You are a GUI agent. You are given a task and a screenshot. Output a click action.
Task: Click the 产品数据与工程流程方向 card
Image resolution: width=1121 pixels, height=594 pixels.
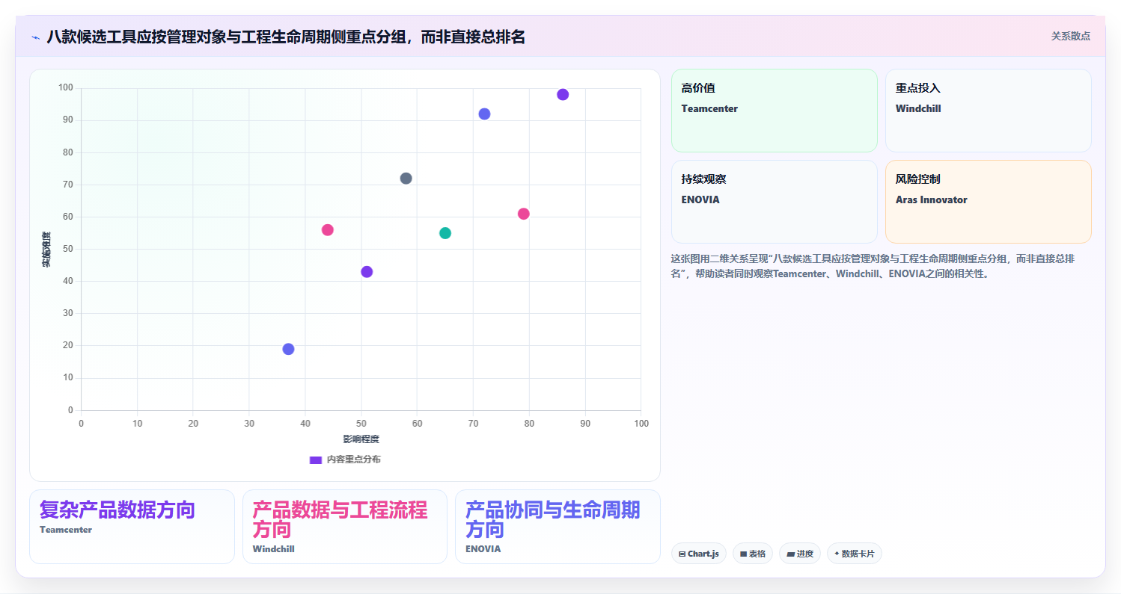coord(345,527)
